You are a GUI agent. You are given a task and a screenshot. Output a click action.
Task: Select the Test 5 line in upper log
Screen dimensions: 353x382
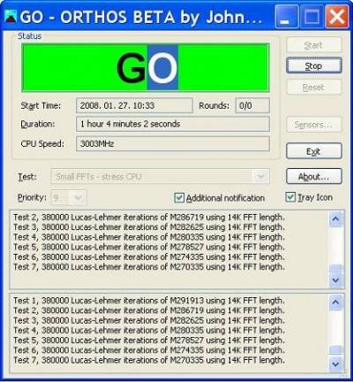click(149, 247)
